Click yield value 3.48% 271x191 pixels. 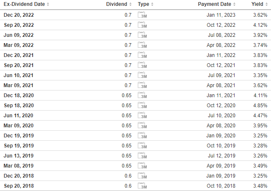(260, 186)
